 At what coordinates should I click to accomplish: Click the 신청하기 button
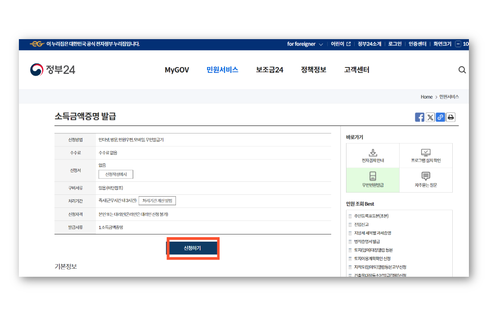193,248
